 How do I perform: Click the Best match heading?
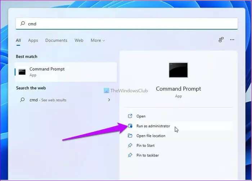(x=27, y=57)
